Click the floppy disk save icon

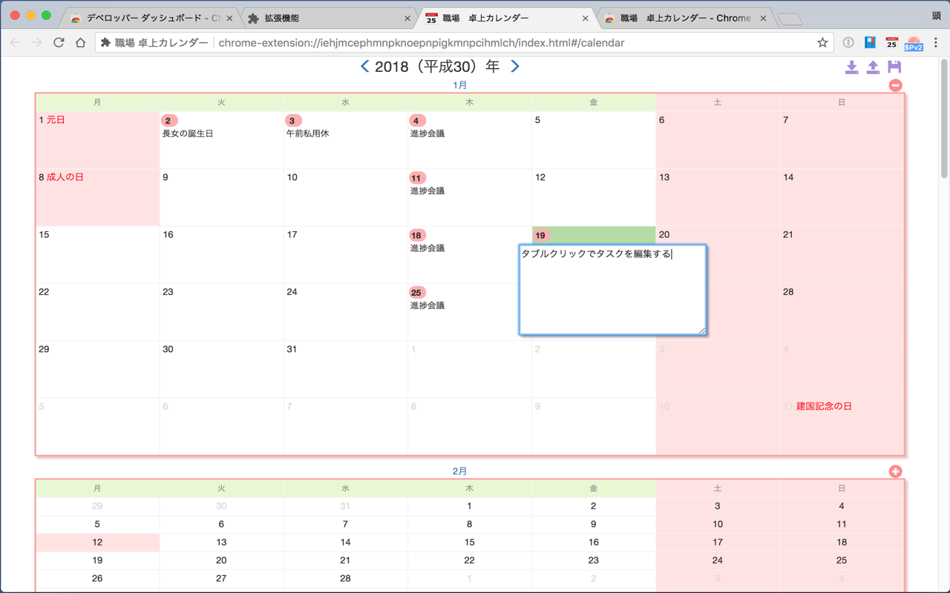click(894, 67)
